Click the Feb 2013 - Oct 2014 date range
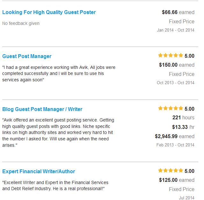The width and height of the screenshot is (204, 200). pos(175,145)
